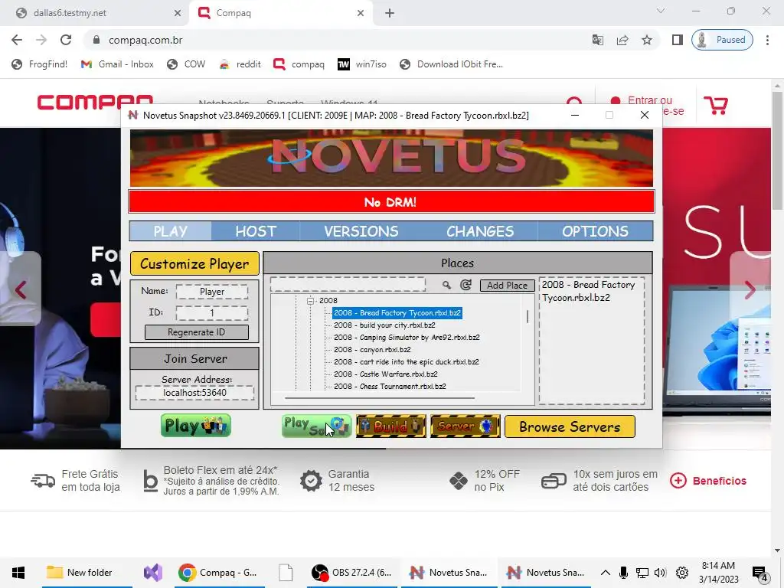This screenshot has height=588, width=784.
Task: Open the settings gear in the system tray
Action: [x=682, y=573]
